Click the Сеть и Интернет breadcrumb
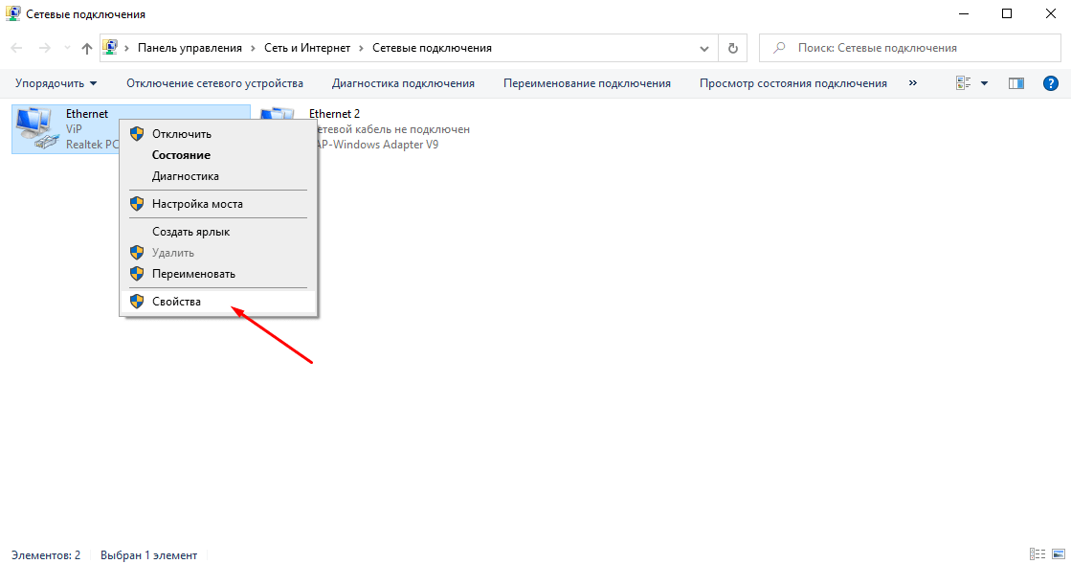The height and width of the screenshot is (564, 1071). click(x=308, y=48)
